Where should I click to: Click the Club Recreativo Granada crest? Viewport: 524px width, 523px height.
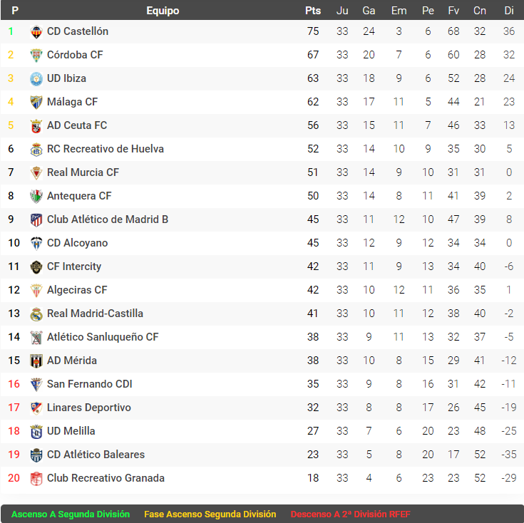(36, 478)
